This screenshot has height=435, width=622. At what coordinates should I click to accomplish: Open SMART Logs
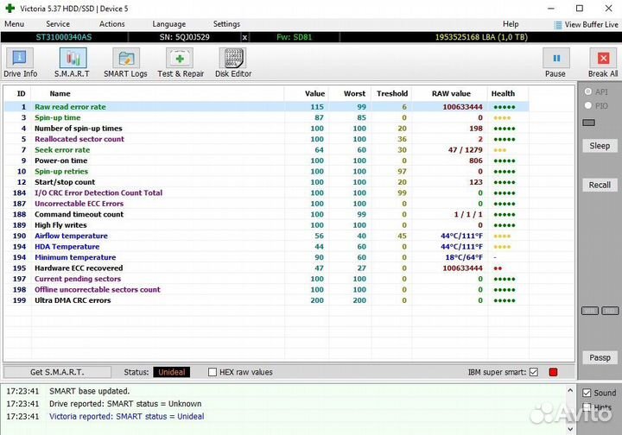click(x=126, y=62)
